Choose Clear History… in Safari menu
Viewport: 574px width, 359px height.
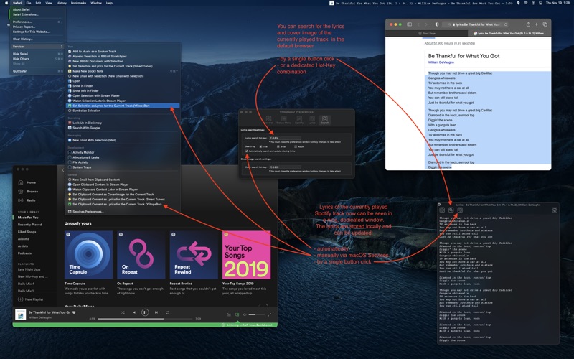(x=37, y=39)
